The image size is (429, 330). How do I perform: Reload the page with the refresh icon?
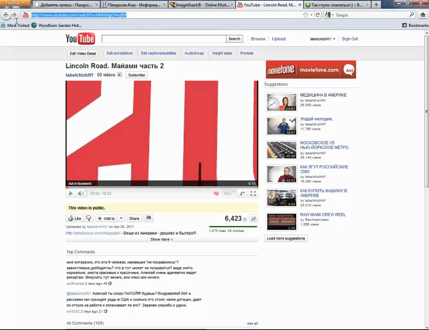pos(318,15)
